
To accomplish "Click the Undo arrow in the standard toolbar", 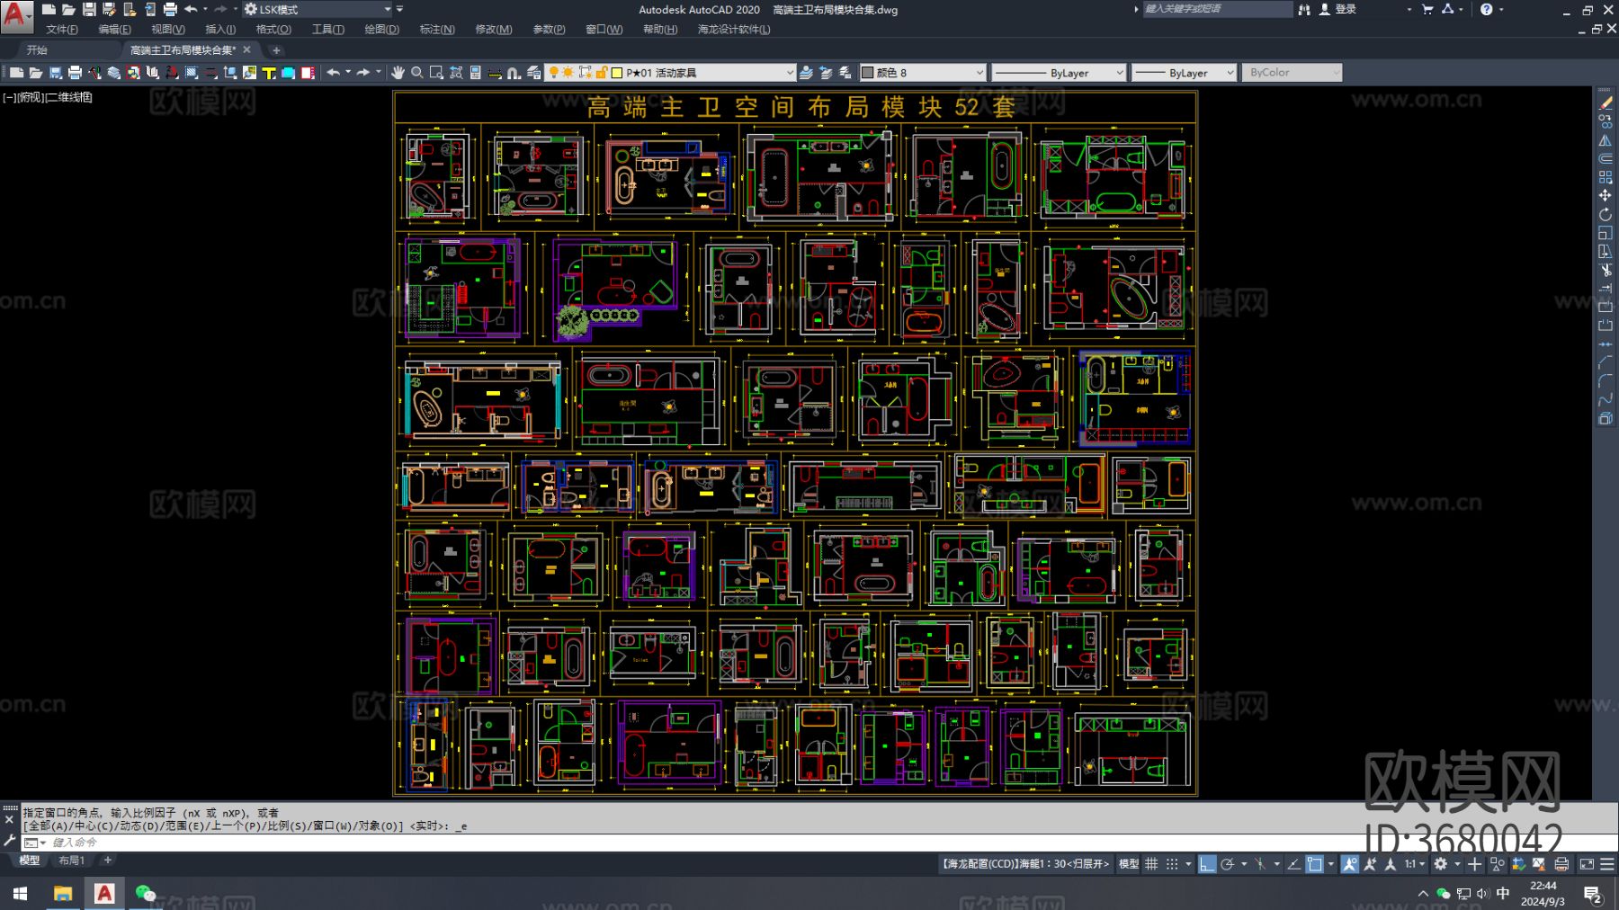I will click(x=333, y=73).
